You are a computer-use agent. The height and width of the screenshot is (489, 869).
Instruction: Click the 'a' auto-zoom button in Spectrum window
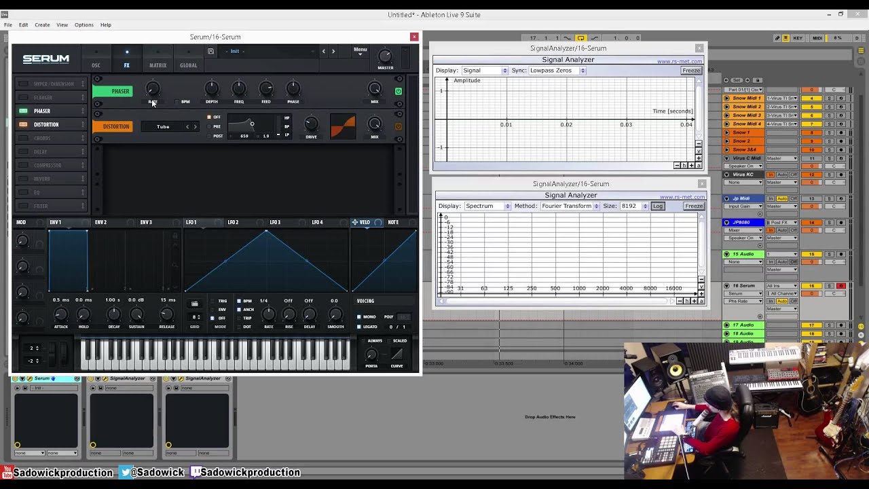(701, 301)
